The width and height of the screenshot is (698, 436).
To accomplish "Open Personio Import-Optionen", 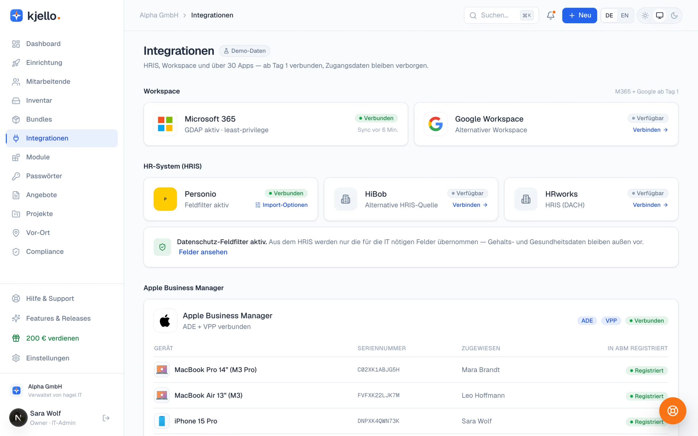I will click(281, 205).
